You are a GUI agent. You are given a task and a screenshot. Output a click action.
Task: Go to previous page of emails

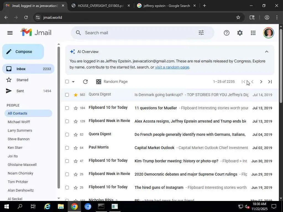pyautogui.click(x=252, y=82)
